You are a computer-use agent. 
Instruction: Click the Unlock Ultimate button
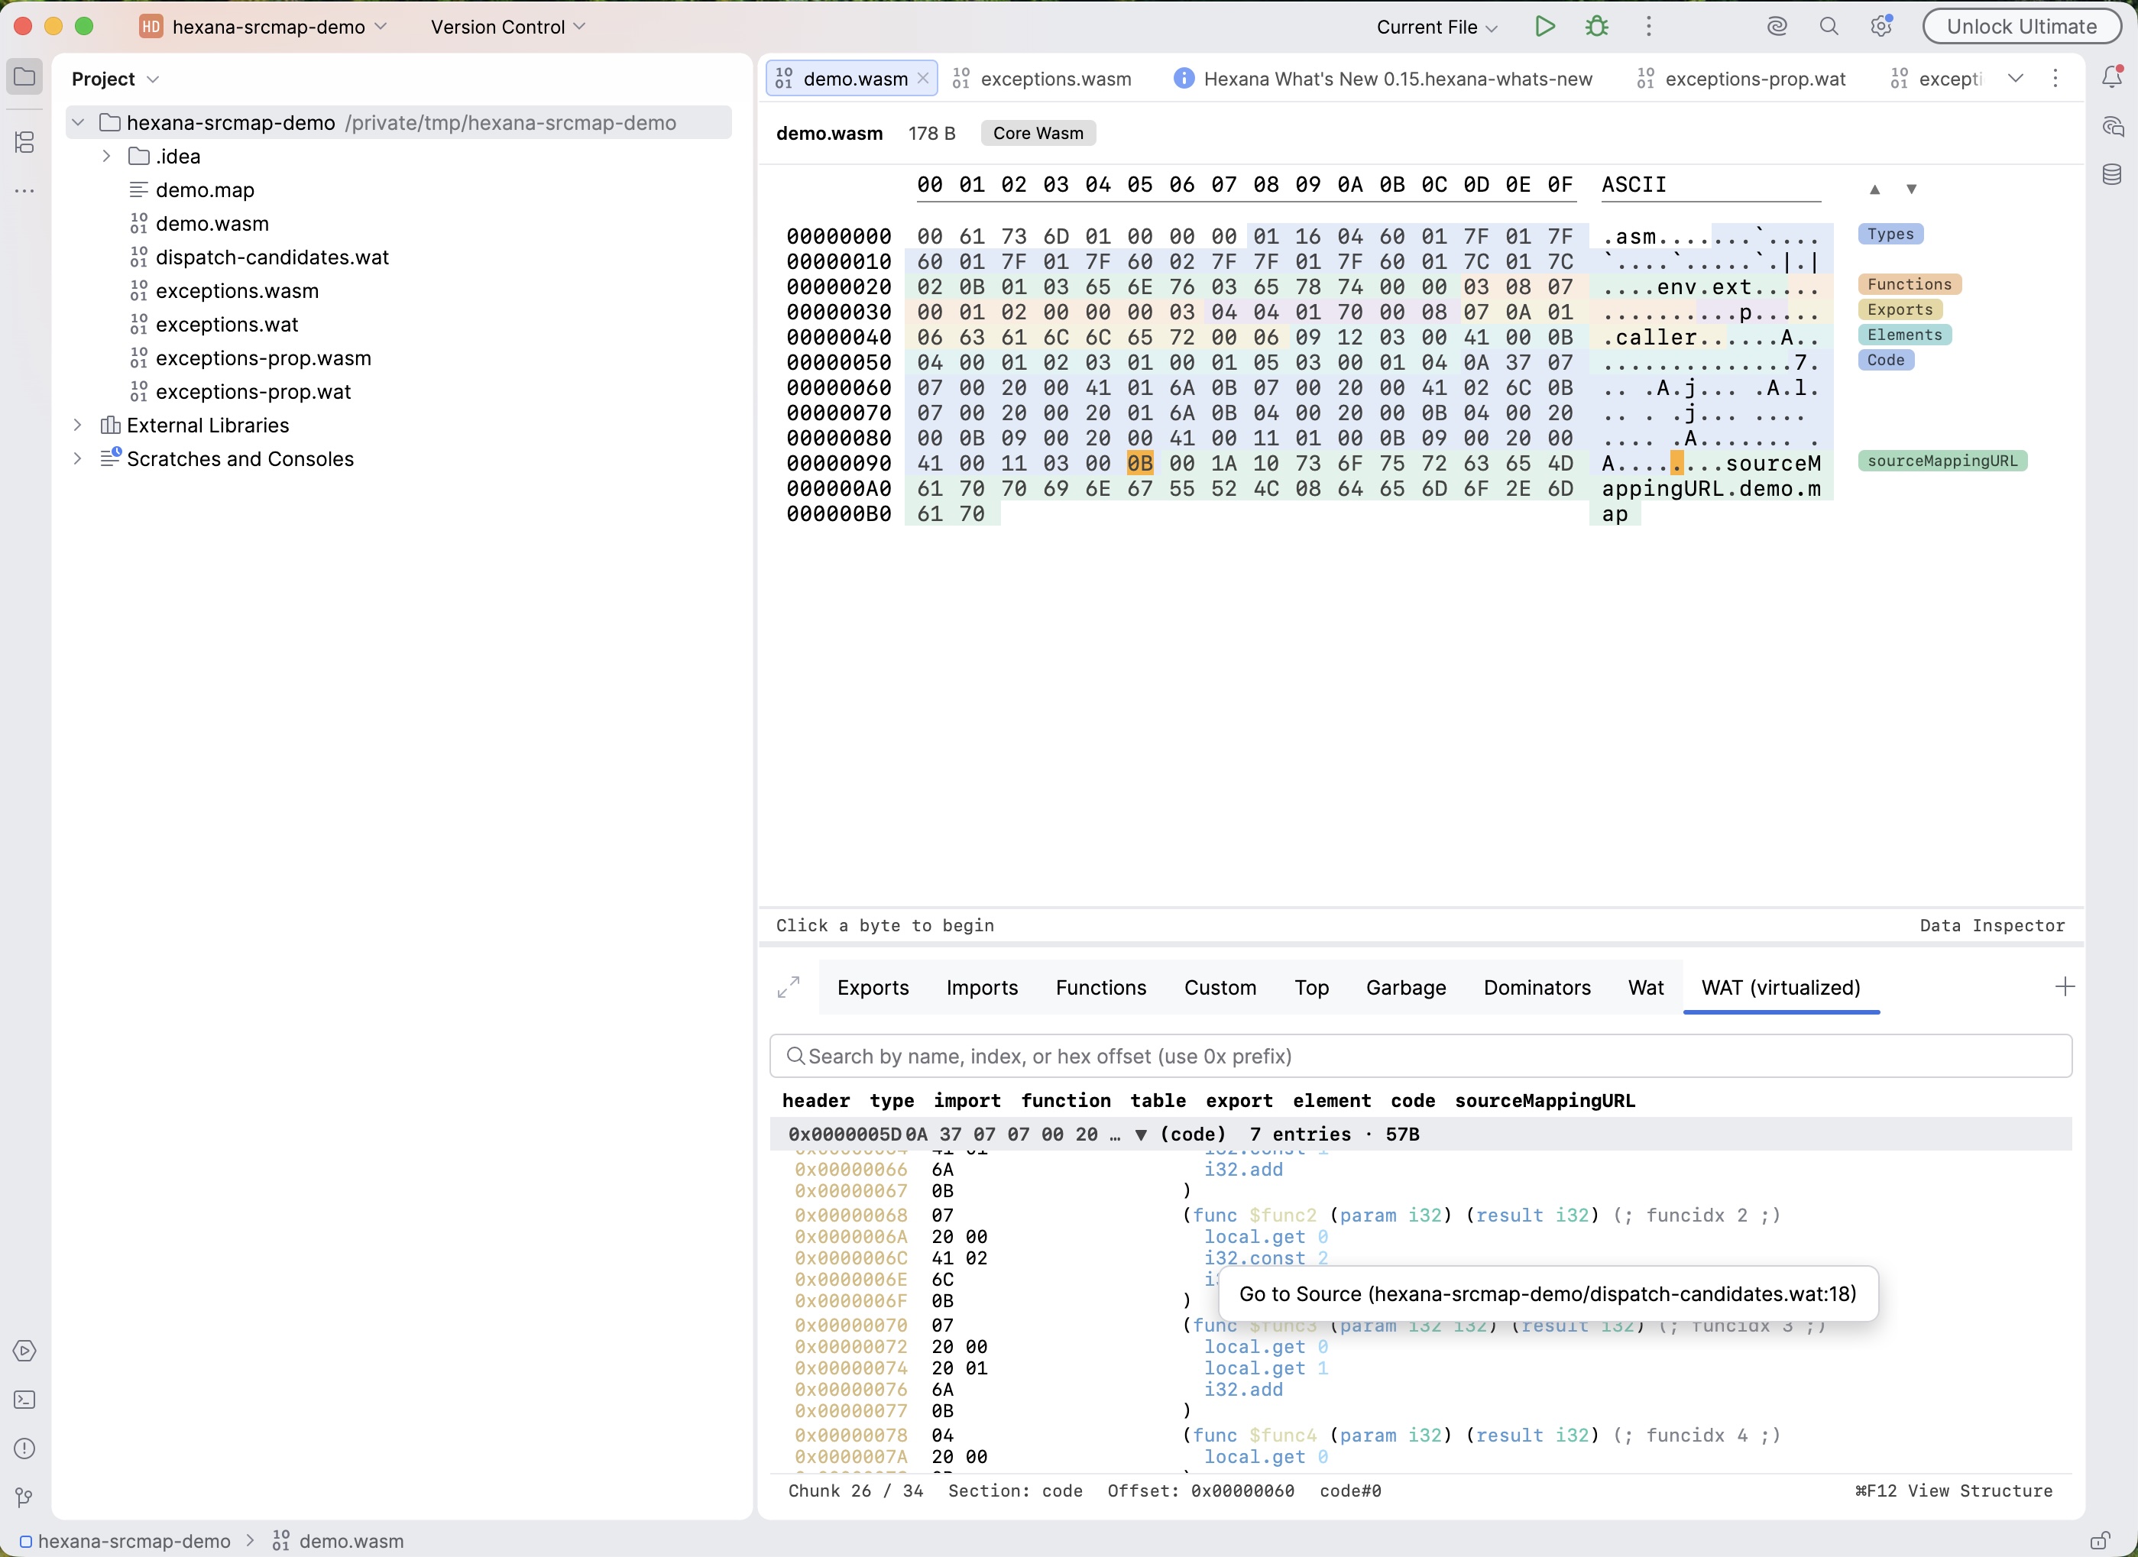2021,27
